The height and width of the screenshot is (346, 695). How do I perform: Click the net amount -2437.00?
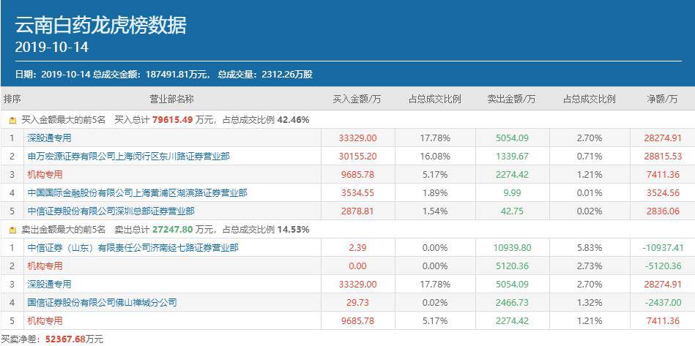pyautogui.click(x=662, y=303)
